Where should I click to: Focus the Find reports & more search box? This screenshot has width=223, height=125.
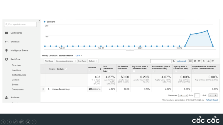click(21, 24)
